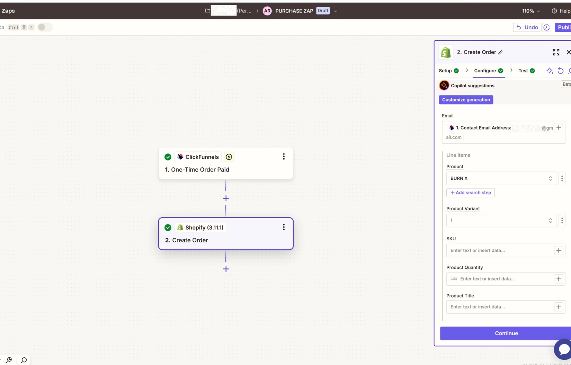This screenshot has height=365, width=571.
Task: Expand the Draft status chevron
Action: pos(335,11)
